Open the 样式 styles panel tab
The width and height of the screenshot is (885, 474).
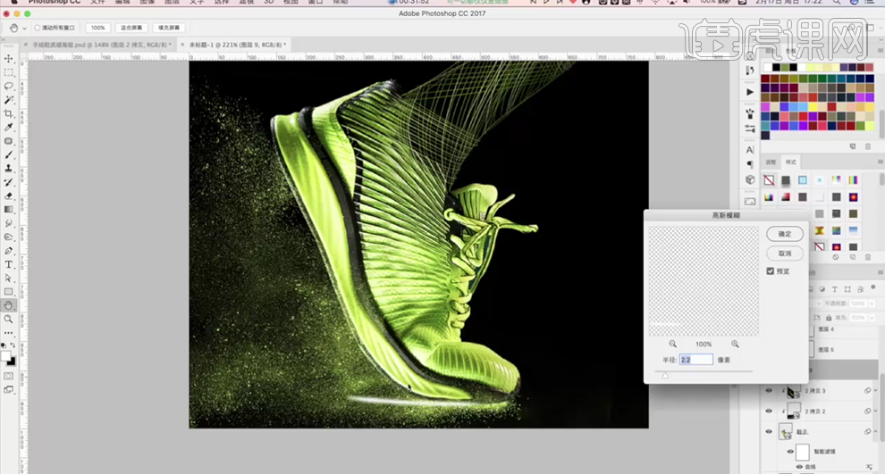790,162
